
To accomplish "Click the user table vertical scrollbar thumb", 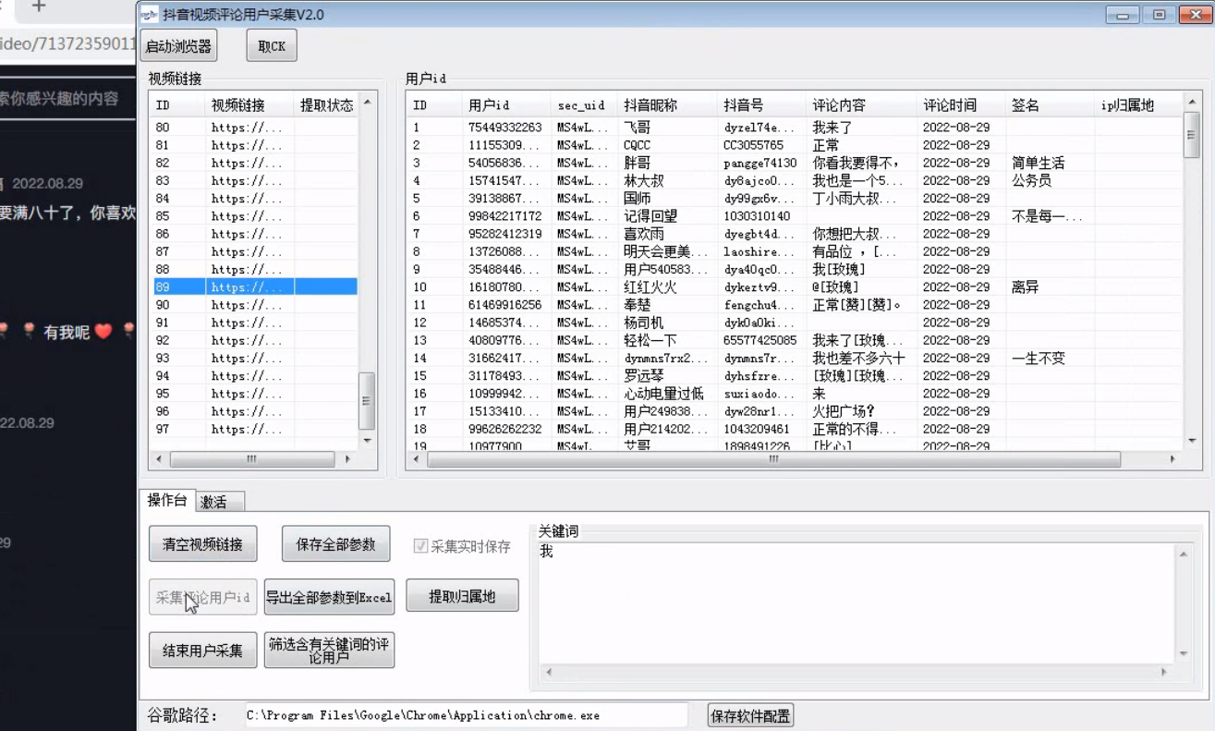I will 1191,136.
